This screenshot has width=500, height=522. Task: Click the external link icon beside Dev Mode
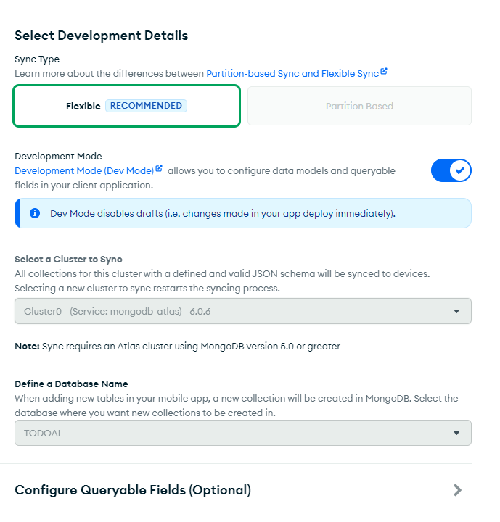[x=159, y=170]
